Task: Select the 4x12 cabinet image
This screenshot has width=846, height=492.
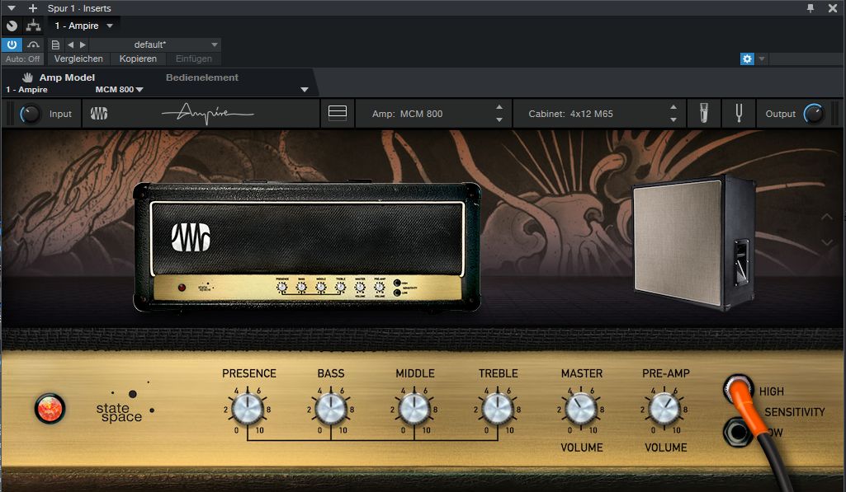Action: tap(693, 242)
